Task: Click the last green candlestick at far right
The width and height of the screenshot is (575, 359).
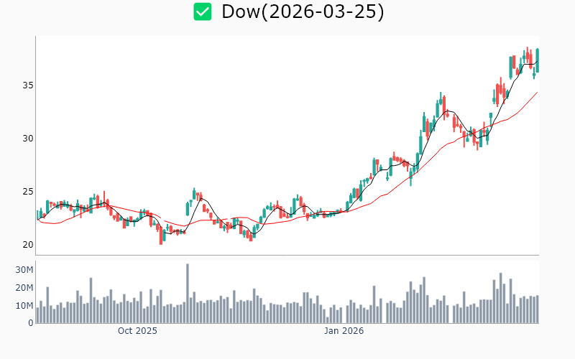Action: (x=537, y=60)
